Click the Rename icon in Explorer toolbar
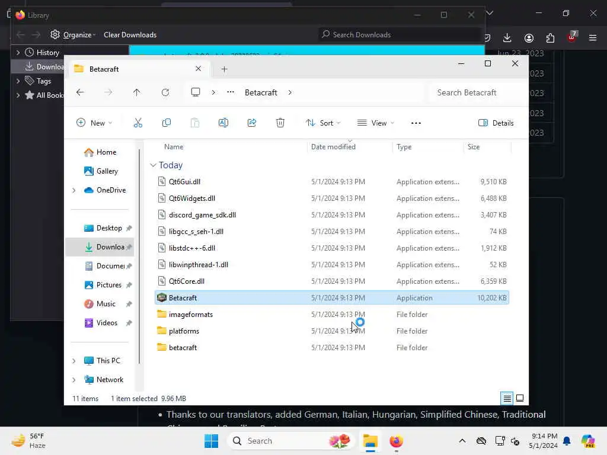 tap(223, 123)
